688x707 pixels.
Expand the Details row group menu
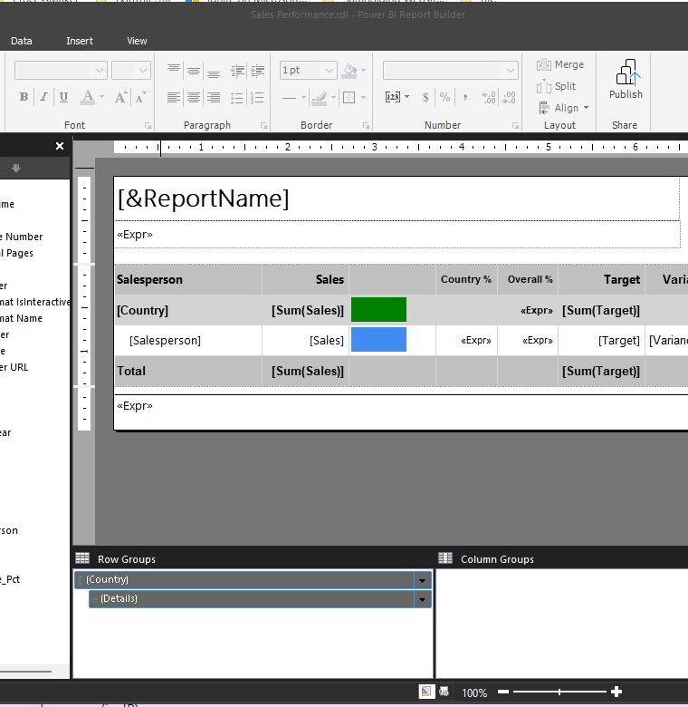421,599
